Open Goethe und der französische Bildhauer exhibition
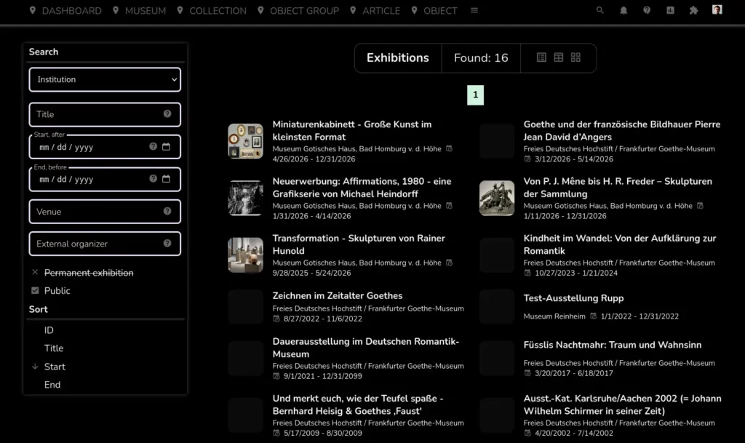This screenshot has height=443, width=745. pos(622,131)
